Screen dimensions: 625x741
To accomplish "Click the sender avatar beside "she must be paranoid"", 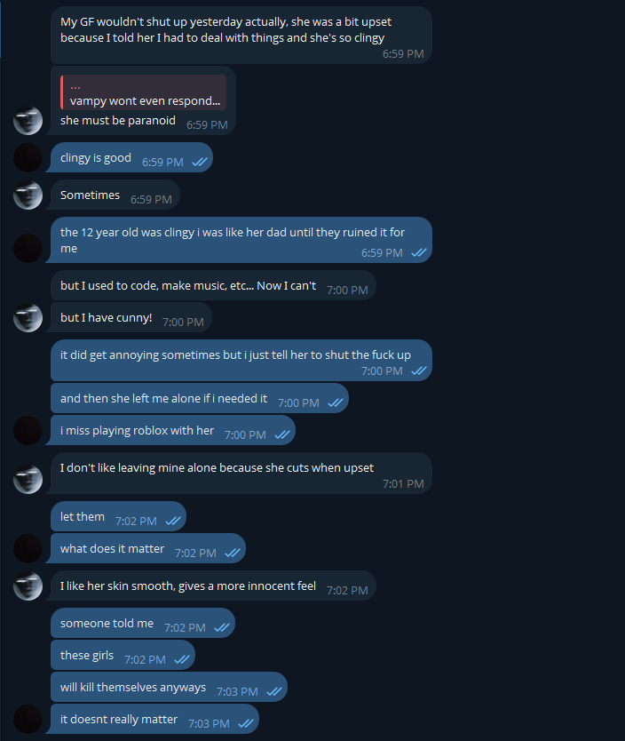I will (x=28, y=120).
